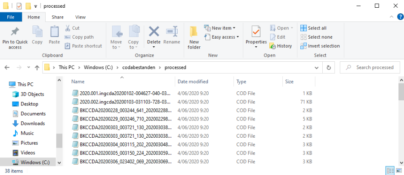Click the Invert selection option
404x175 pixels.
pyautogui.click(x=320, y=46)
